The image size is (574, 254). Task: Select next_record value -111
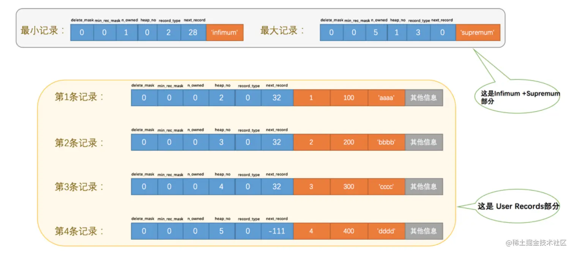click(277, 231)
